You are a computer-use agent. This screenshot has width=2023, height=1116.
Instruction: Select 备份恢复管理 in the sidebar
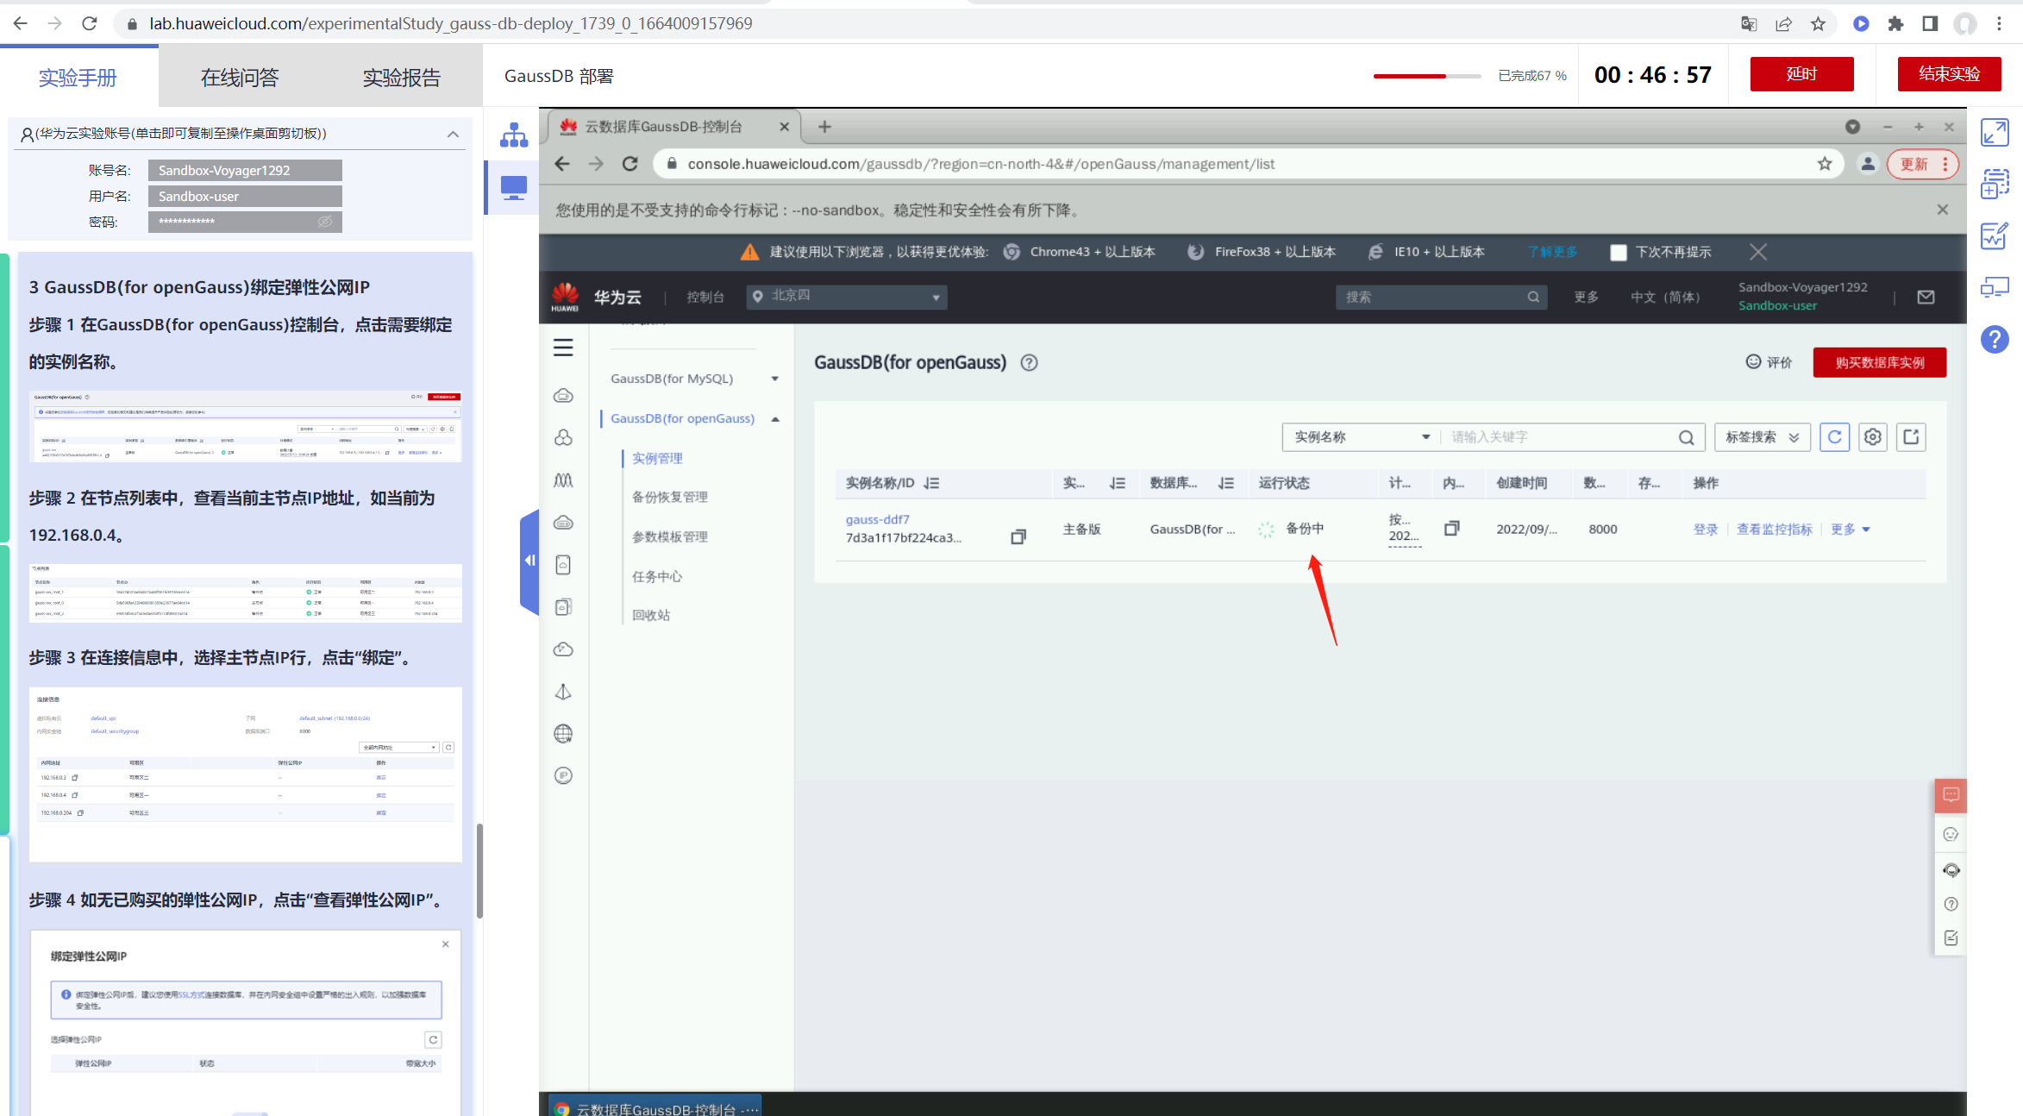[x=669, y=498]
